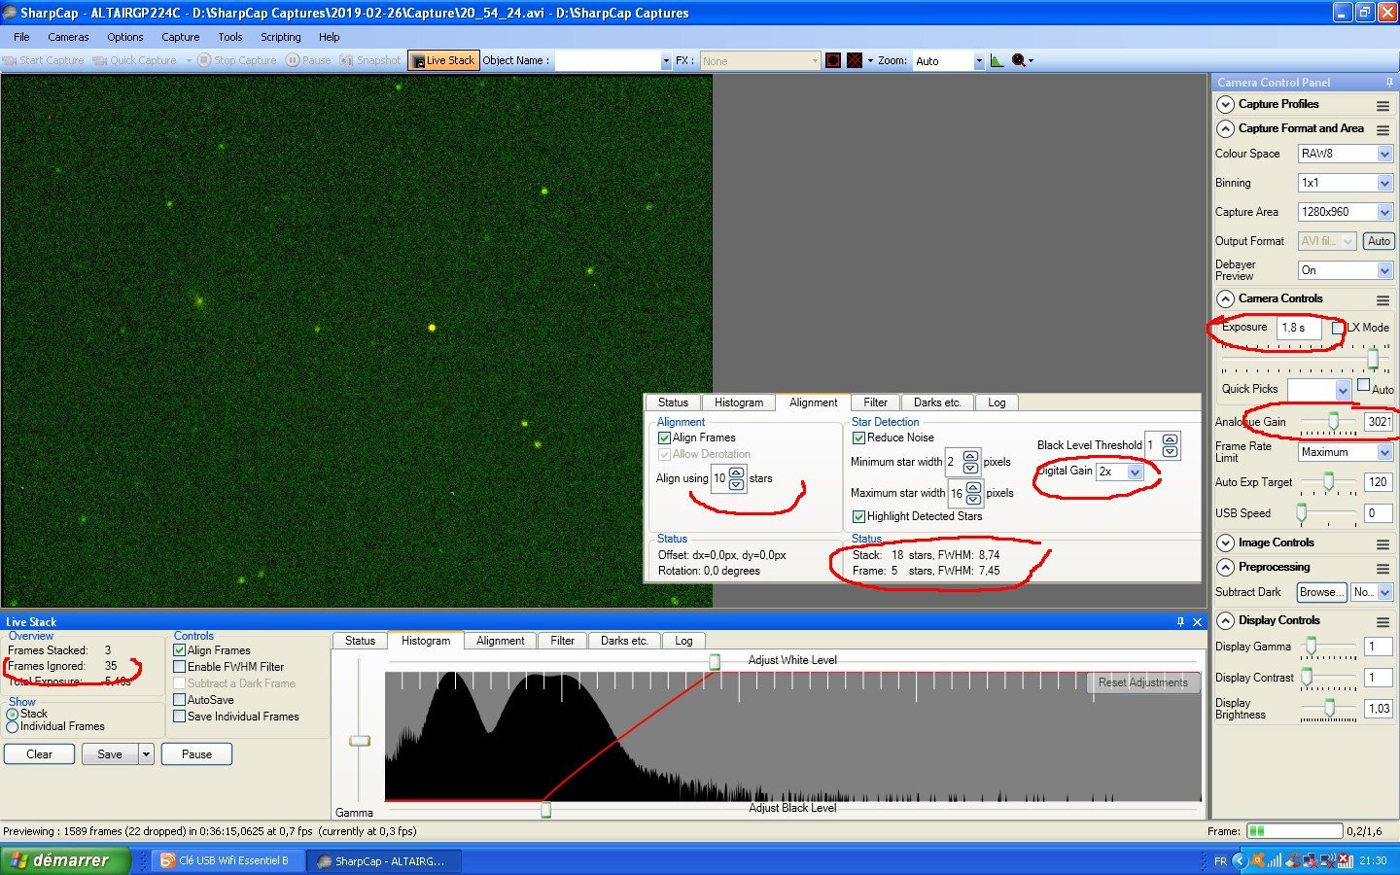Open the Image Controls hamburger menu icon
The width and height of the screenshot is (1400, 875).
1382,543
